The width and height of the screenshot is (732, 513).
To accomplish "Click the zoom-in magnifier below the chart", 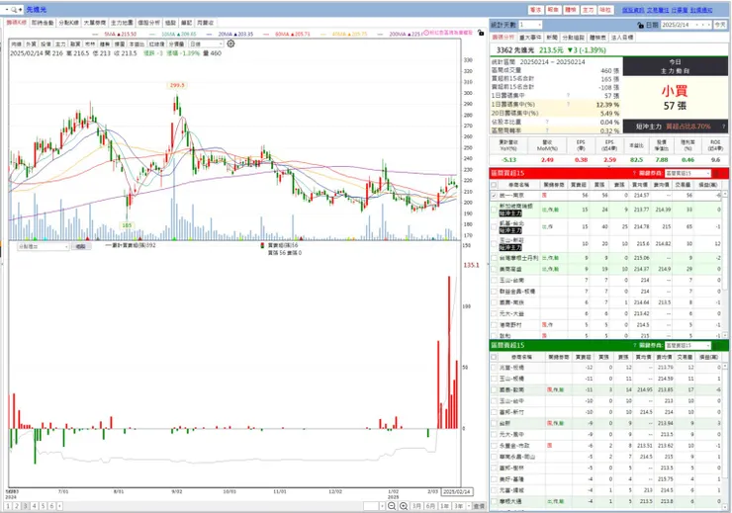I will tap(404, 506).
